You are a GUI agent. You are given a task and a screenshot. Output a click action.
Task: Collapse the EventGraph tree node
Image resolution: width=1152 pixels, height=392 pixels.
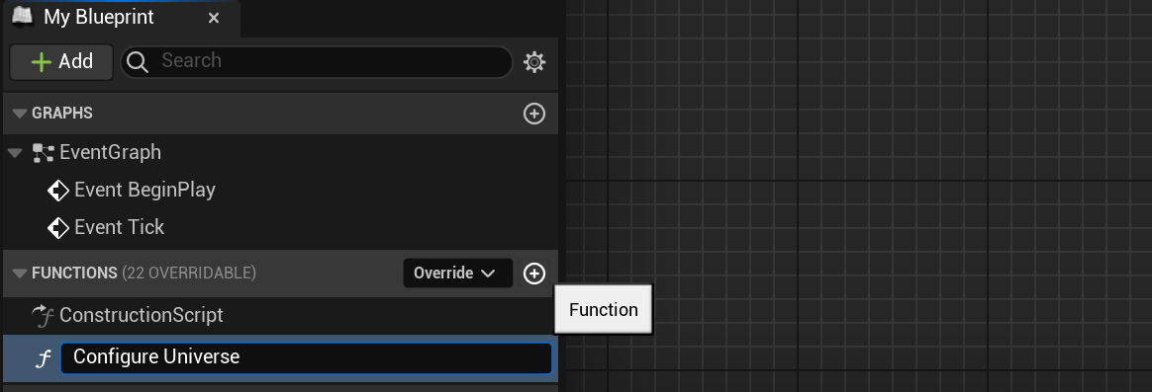[15, 152]
